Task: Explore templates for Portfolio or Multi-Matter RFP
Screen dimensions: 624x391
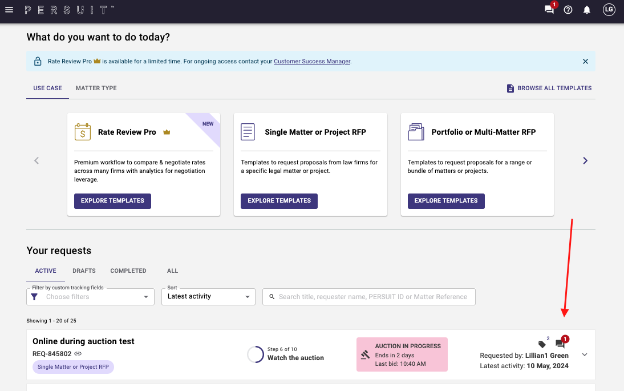Action: tap(446, 201)
